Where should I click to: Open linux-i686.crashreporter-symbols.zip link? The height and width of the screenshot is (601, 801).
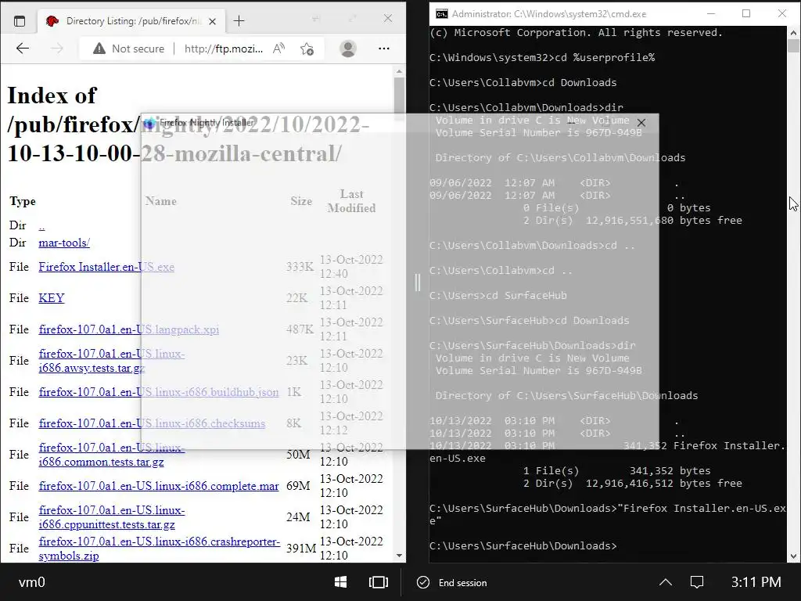[160, 549]
